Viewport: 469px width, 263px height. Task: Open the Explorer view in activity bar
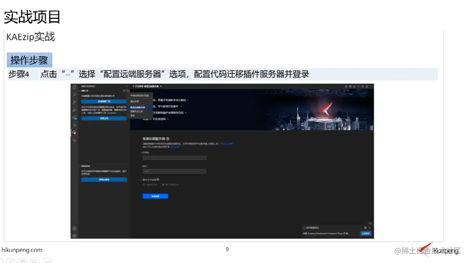pos(74,87)
